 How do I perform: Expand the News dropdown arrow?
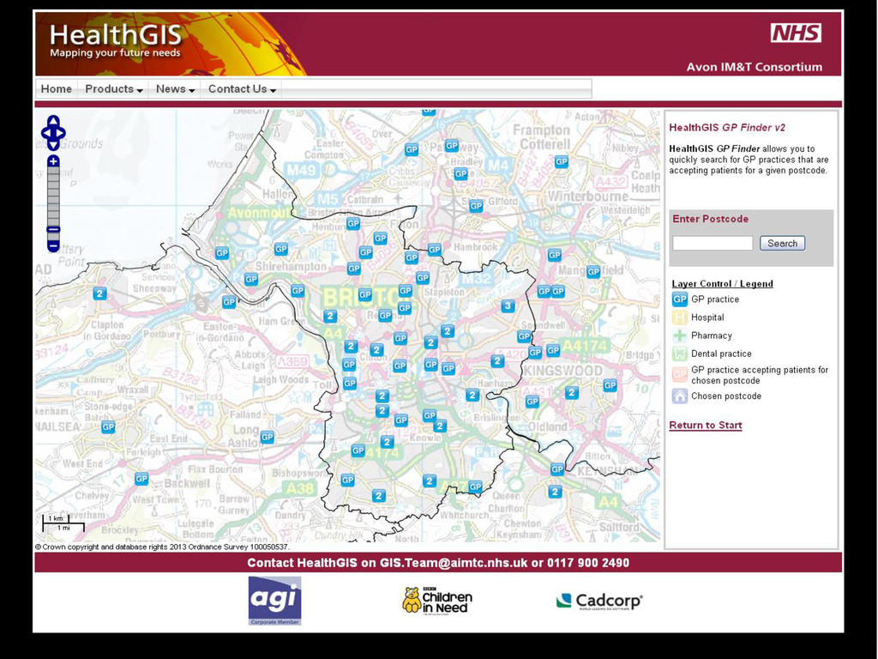[191, 90]
